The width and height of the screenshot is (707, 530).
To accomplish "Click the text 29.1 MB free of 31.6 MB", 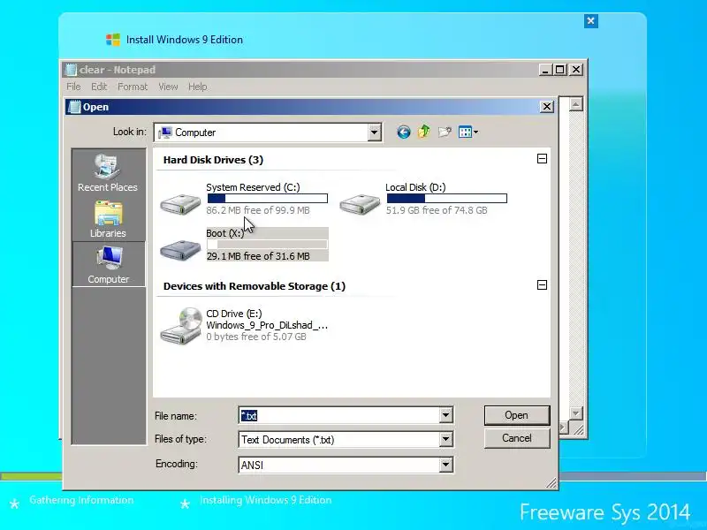I will pyautogui.click(x=258, y=256).
